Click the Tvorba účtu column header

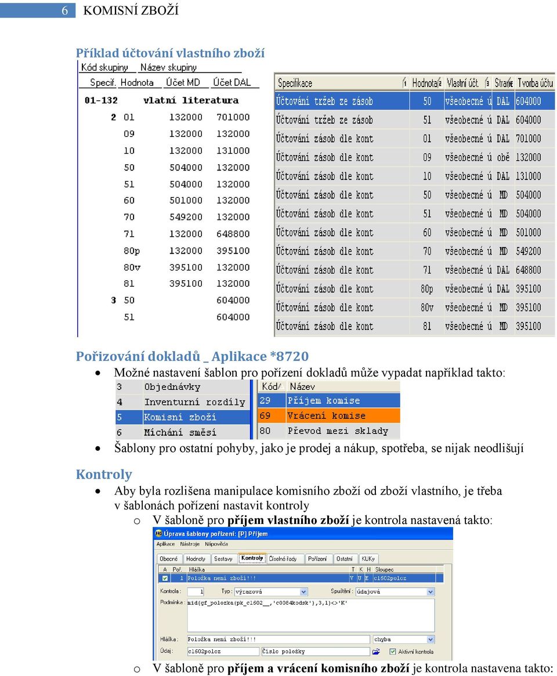pyautogui.click(x=534, y=83)
